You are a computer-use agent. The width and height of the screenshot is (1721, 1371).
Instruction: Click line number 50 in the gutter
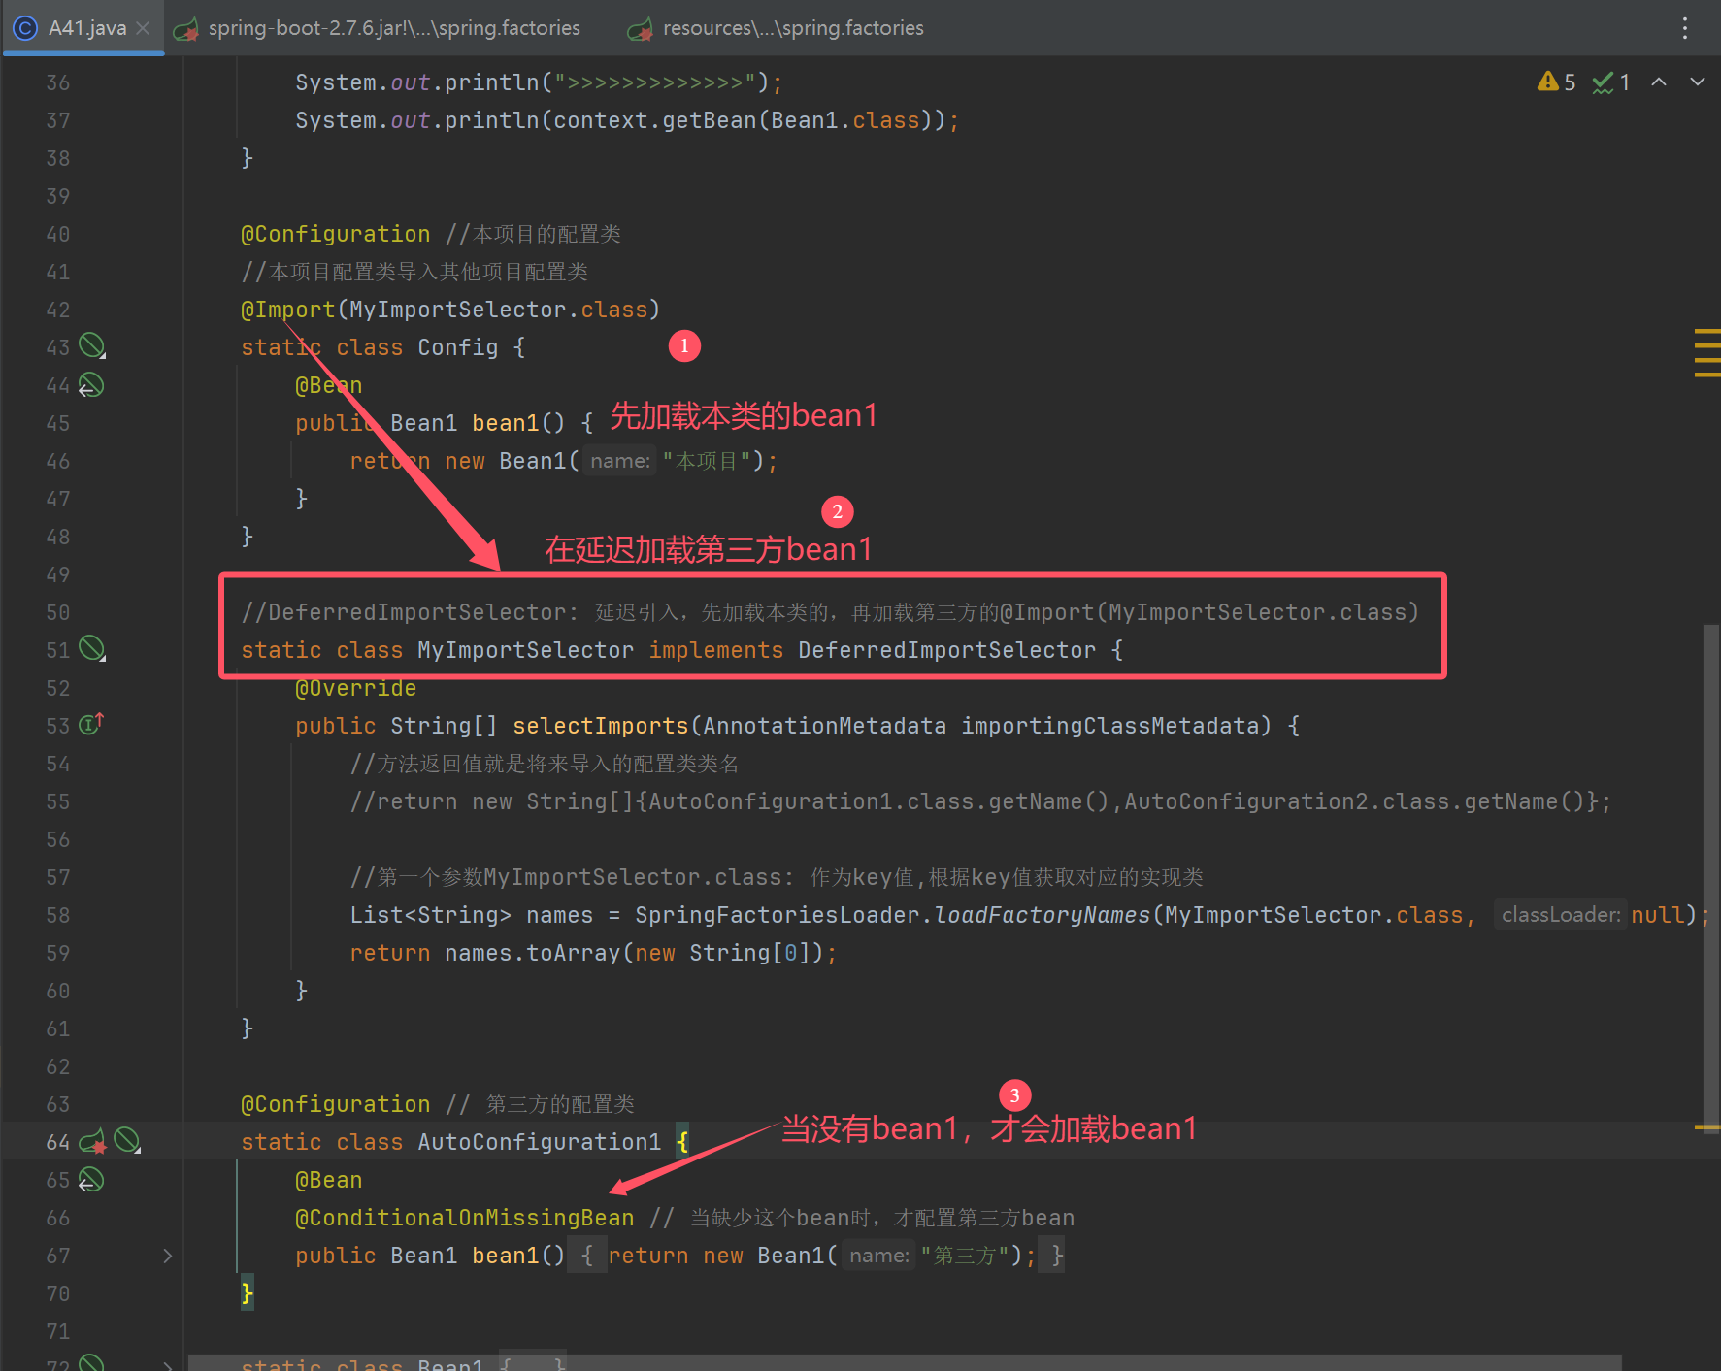click(x=58, y=612)
